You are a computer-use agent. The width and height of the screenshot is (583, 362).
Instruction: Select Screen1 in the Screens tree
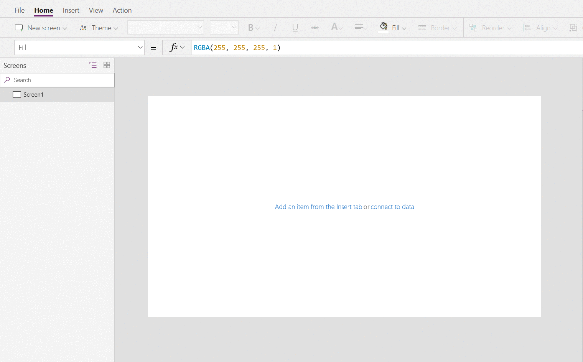click(33, 95)
